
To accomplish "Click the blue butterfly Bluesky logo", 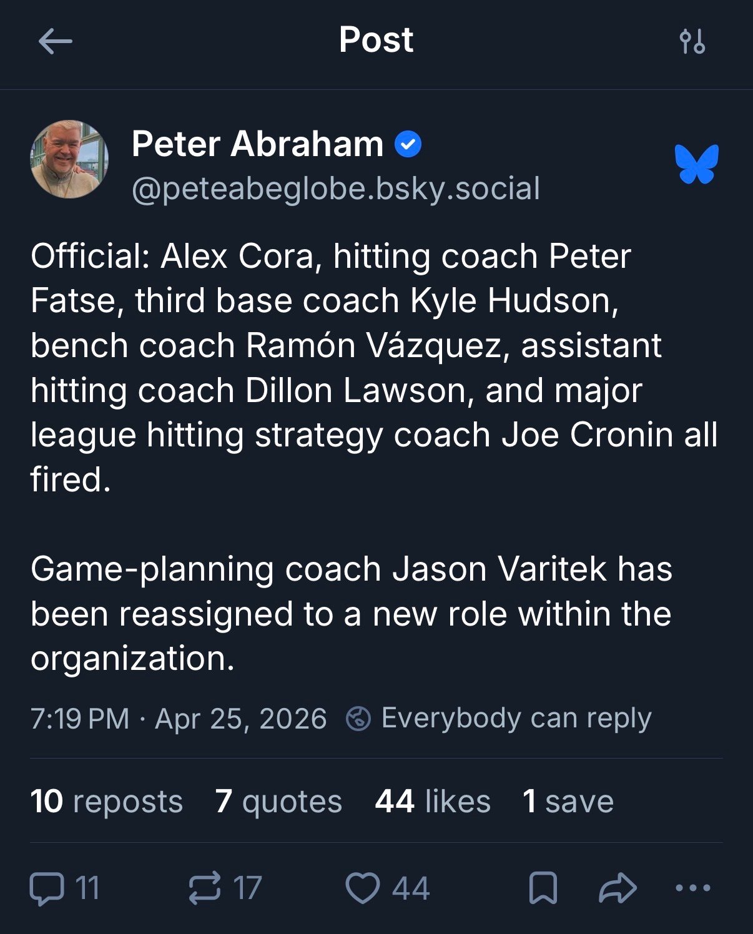I will pos(697,164).
